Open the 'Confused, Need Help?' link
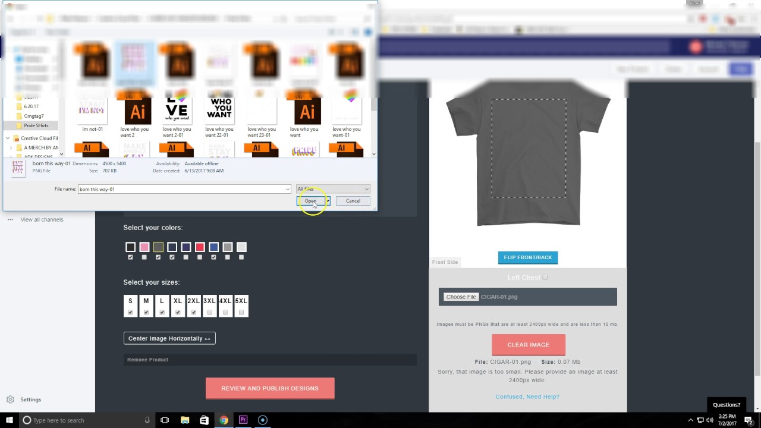The height and width of the screenshot is (428, 761). coord(527,396)
